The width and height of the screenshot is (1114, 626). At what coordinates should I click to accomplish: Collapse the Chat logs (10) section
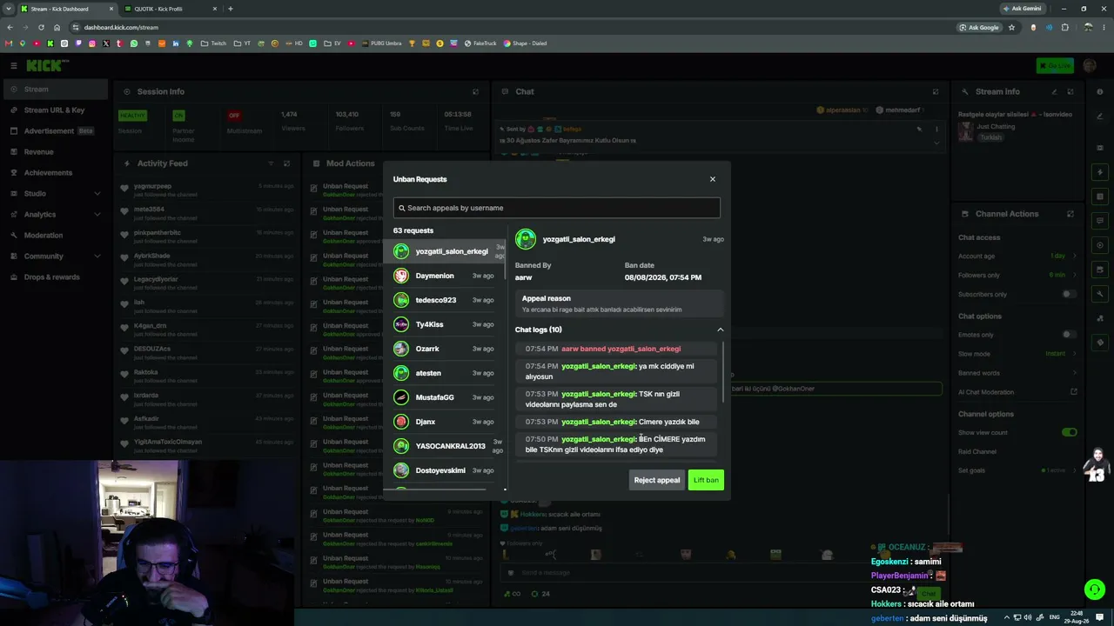[x=720, y=330]
